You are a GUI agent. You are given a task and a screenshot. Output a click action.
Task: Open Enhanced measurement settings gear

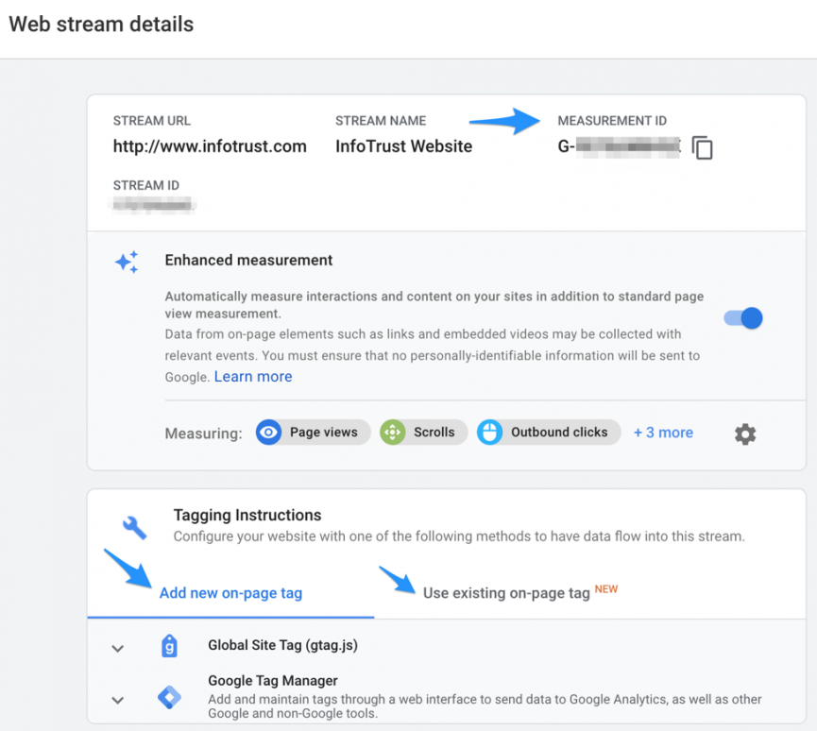(x=744, y=434)
